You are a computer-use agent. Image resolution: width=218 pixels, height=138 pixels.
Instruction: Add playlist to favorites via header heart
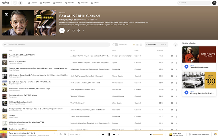[74, 30]
